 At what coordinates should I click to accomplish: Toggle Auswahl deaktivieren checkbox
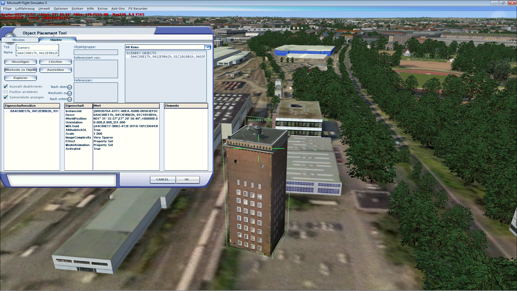(6, 86)
